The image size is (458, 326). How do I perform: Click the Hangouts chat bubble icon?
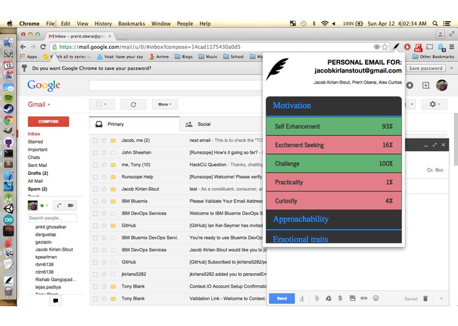[55, 300]
